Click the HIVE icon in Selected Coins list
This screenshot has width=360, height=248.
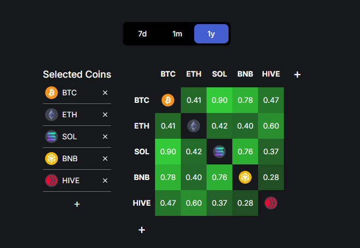point(52,181)
